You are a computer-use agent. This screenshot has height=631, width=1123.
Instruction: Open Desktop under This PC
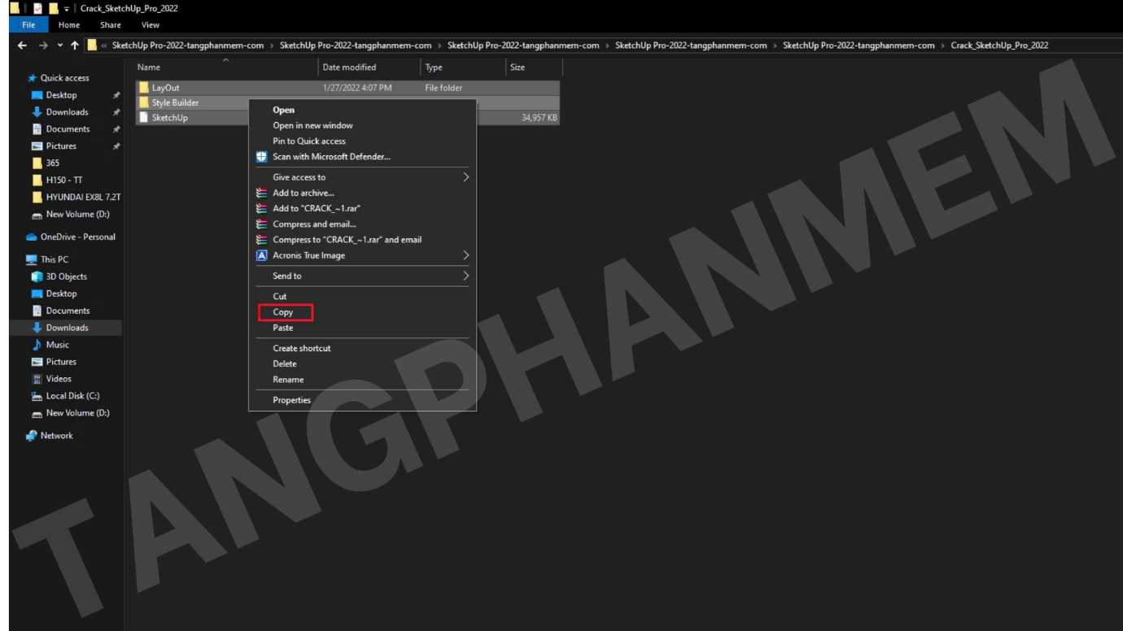[x=62, y=294]
